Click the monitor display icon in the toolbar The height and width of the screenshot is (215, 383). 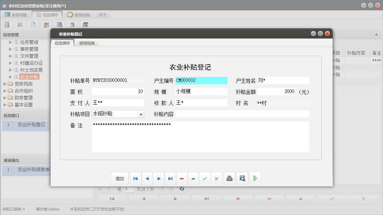[x=59, y=24]
